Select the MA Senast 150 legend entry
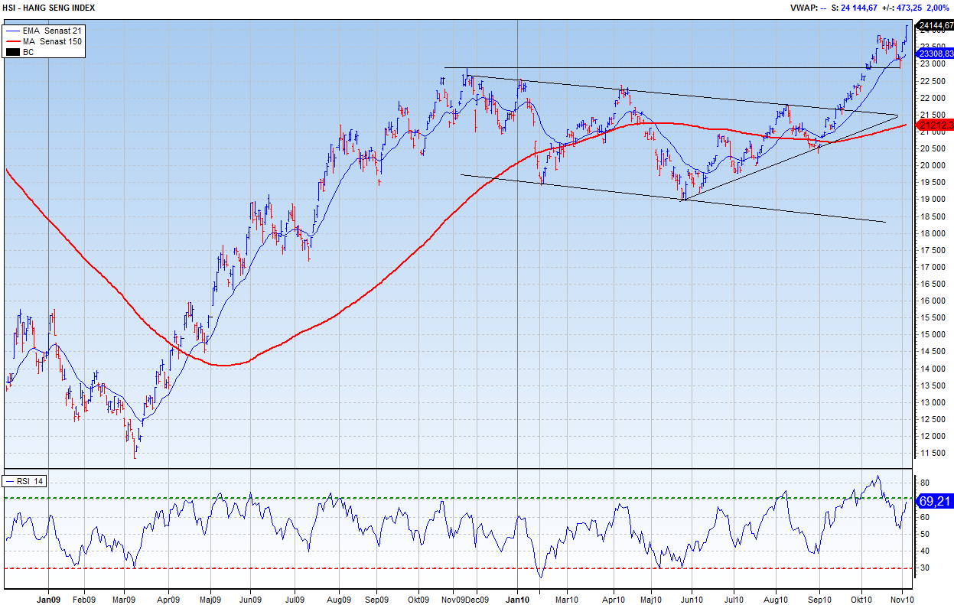 pyautogui.click(x=52, y=41)
